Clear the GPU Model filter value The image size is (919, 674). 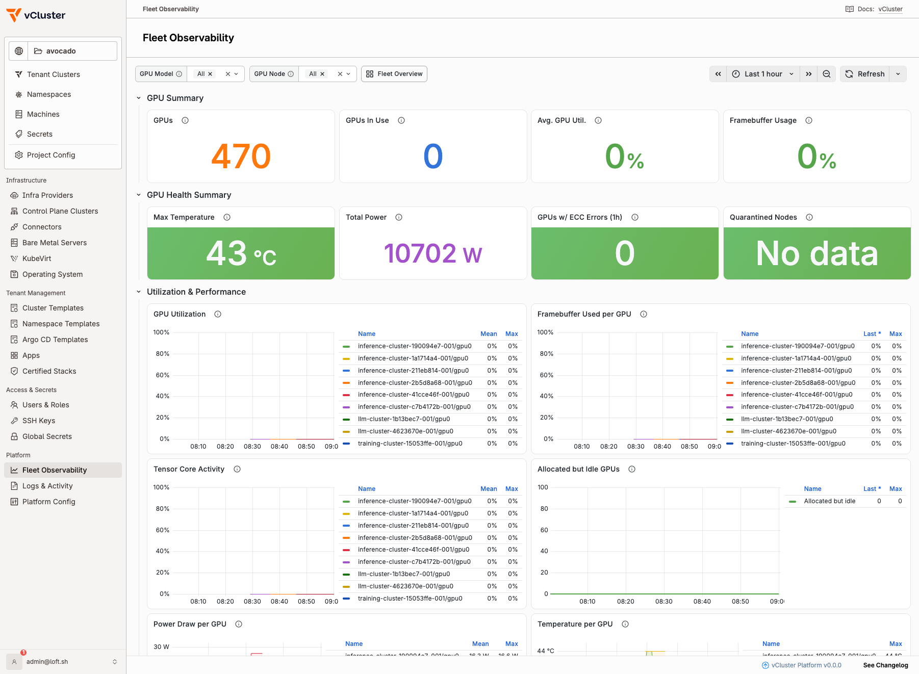pyautogui.click(x=228, y=74)
